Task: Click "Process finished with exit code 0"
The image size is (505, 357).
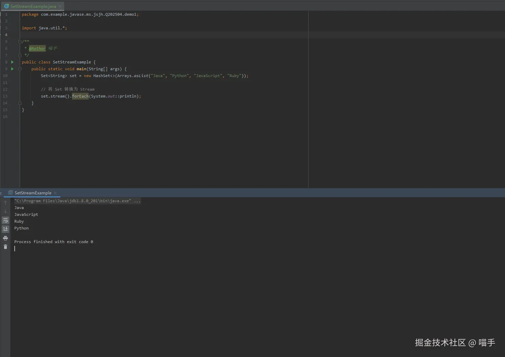Action: pos(54,242)
